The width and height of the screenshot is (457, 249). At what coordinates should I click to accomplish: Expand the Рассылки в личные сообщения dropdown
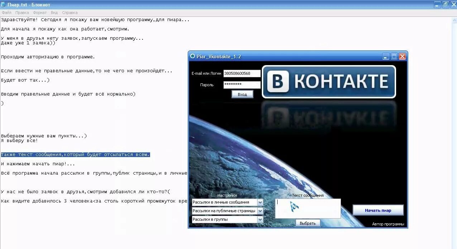pos(260,202)
